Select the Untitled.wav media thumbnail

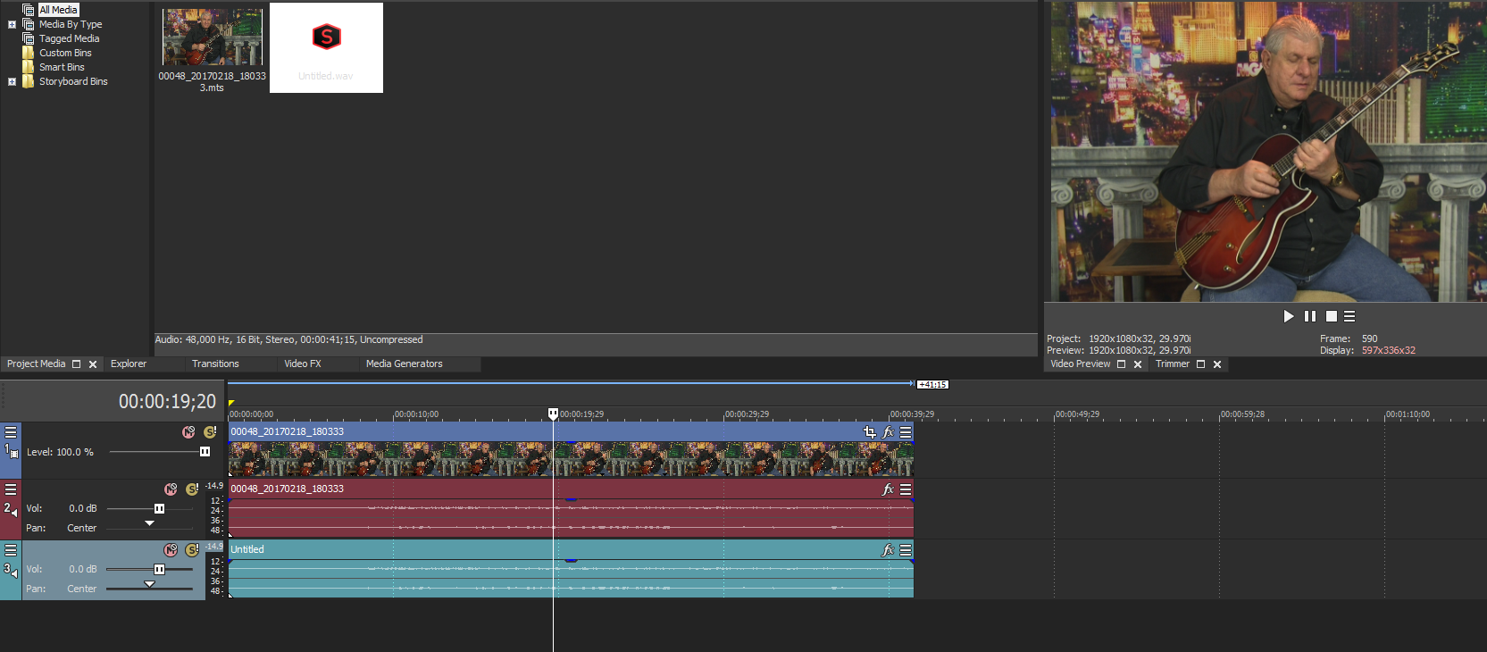pos(326,47)
